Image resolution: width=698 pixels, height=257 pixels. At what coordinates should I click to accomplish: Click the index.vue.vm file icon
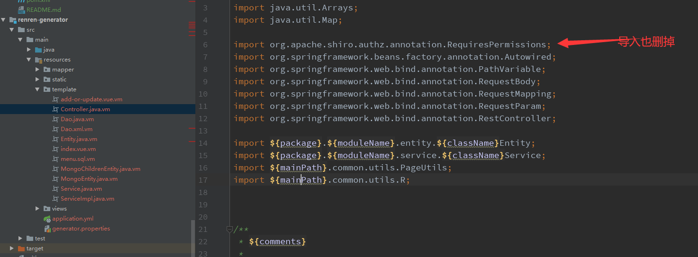pyautogui.click(x=55, y=149)
